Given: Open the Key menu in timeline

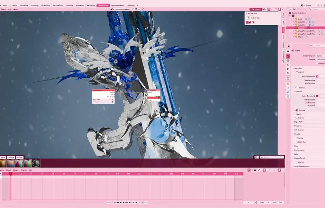Looking at the screenshot, I should tap(31, 170).
